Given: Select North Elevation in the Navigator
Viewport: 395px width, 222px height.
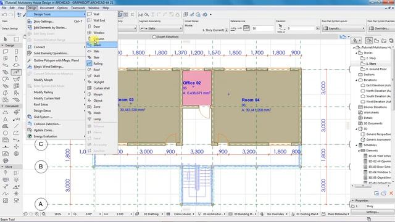Looking at the screenshot, I should pyautogui.click(x=378, y=91).
